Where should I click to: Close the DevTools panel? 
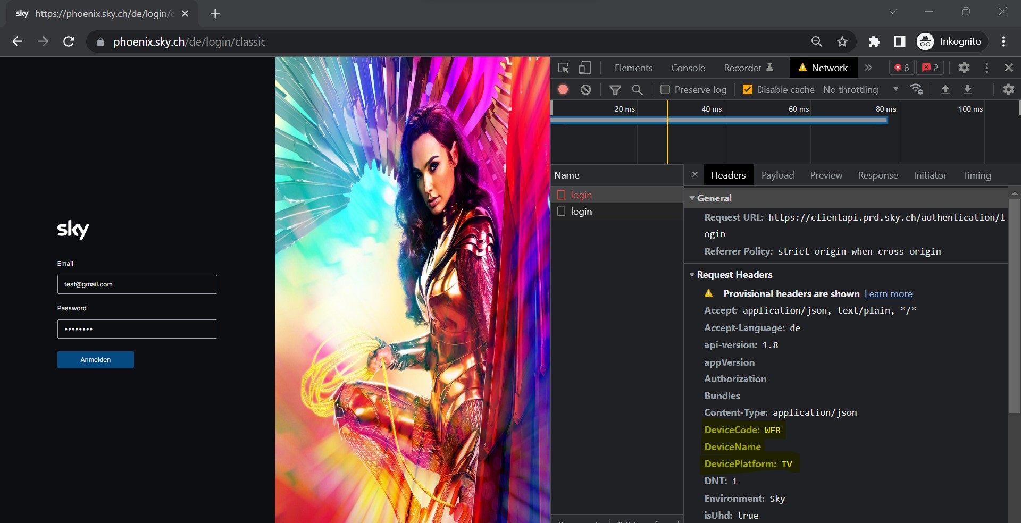pyautogui.click(x=1009, y=68)
